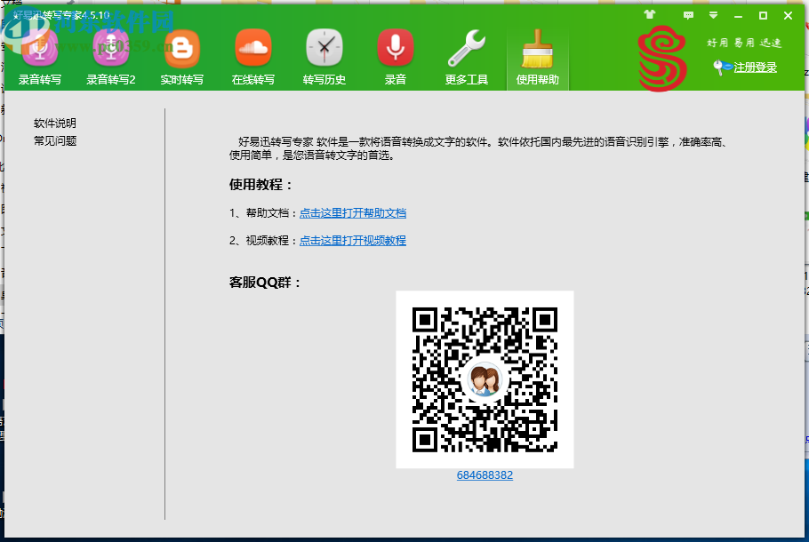
Task: View 转写历史 transcription history
Action: pos(324,53)
